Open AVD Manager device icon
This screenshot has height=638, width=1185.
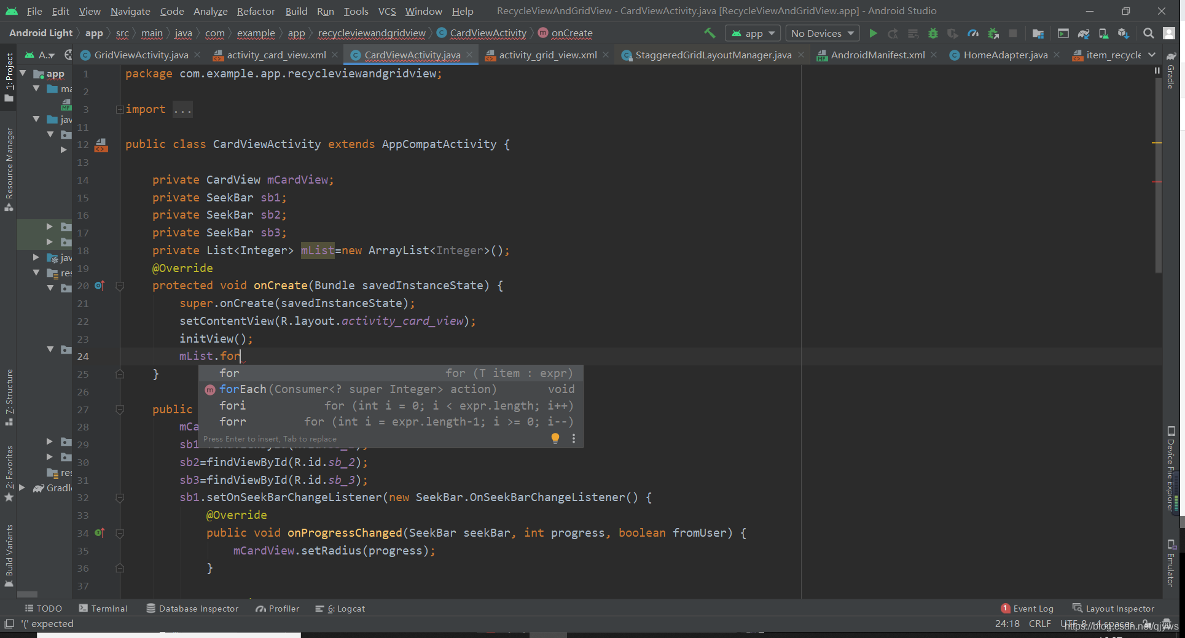point(1104,33)
